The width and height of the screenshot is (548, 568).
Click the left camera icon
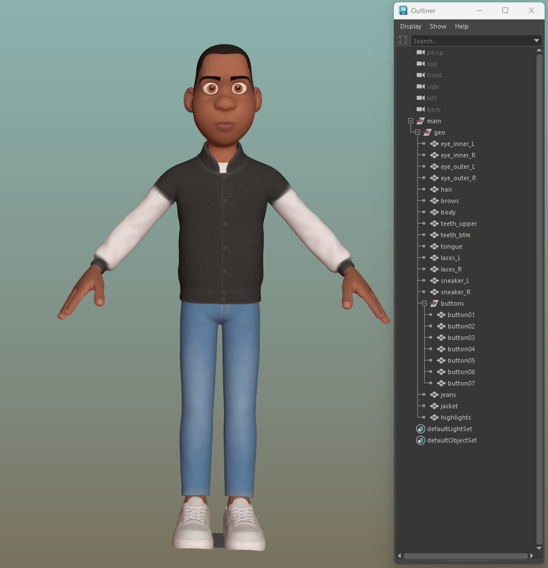click(x=421, y=98)
